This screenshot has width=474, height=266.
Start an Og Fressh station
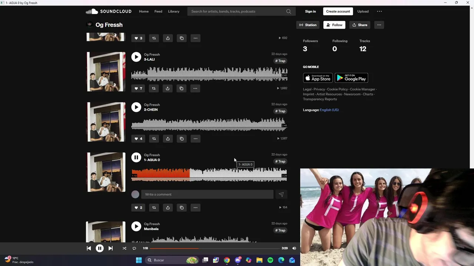[308, 25]
